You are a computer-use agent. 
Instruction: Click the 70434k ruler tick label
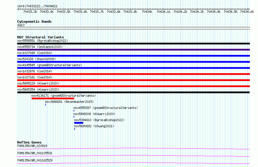tap(147, 12)
